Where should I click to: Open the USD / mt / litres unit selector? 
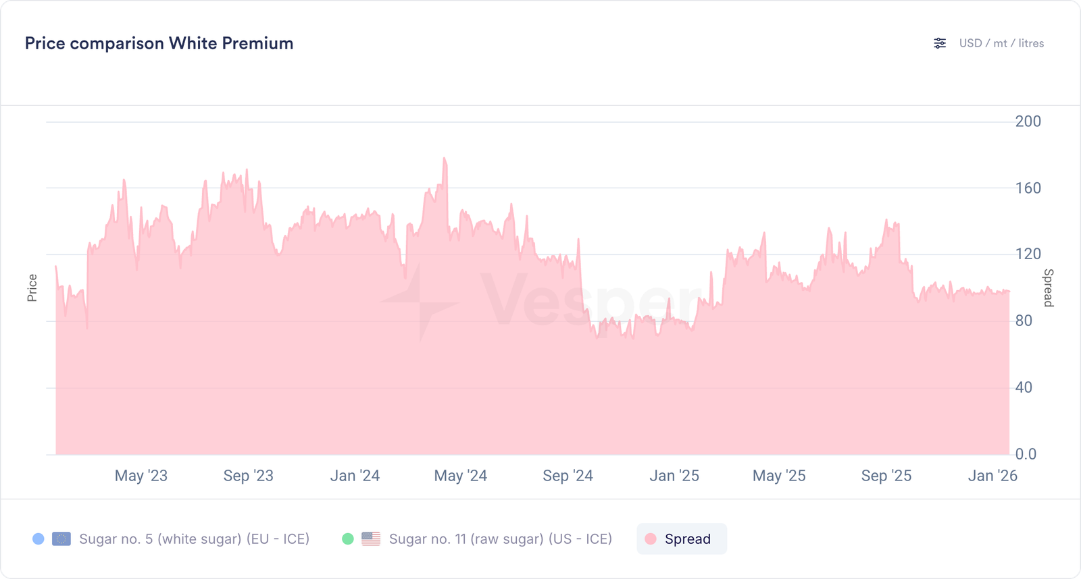pos(1001,43)
